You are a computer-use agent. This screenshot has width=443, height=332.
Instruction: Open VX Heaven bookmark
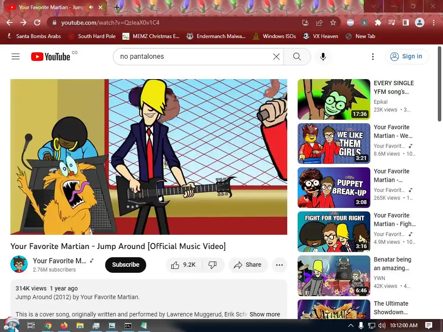click(x=321, y=36)
